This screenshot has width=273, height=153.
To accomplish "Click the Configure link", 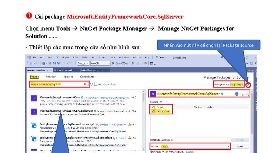I will [x=190, y=152].
